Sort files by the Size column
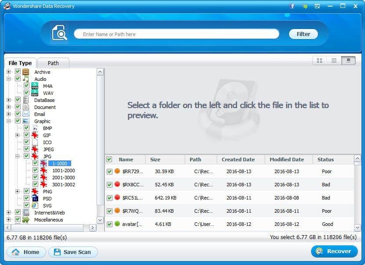The width and height of the screenshot is (365, 265). click(165, 160)
